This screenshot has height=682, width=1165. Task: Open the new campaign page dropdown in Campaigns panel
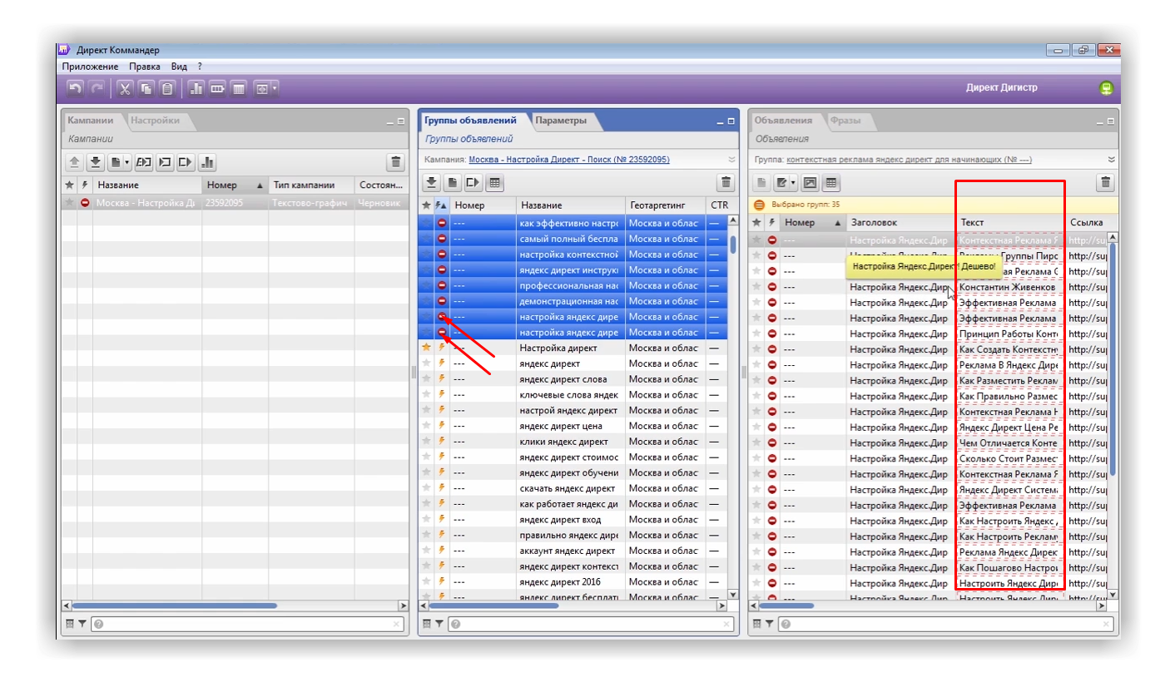[121, 162]
